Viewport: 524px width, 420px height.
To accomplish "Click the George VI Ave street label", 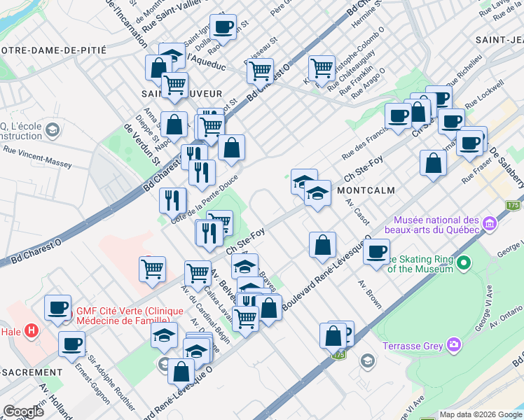I will (483, 308).
